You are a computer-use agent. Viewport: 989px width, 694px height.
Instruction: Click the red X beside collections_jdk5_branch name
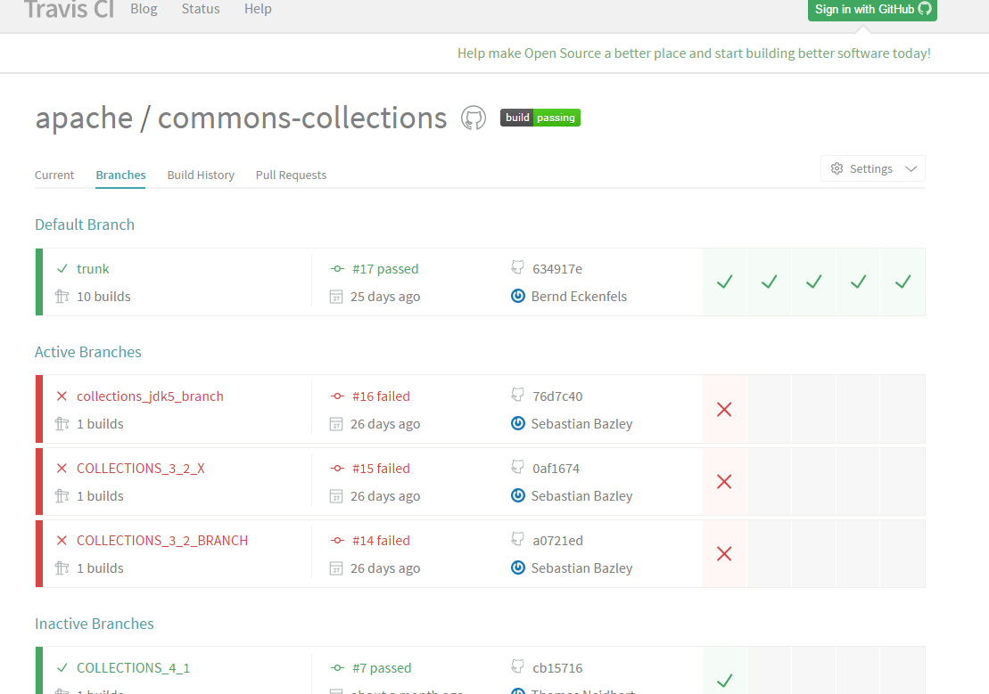pyautogui.click(x=62, y=396)
